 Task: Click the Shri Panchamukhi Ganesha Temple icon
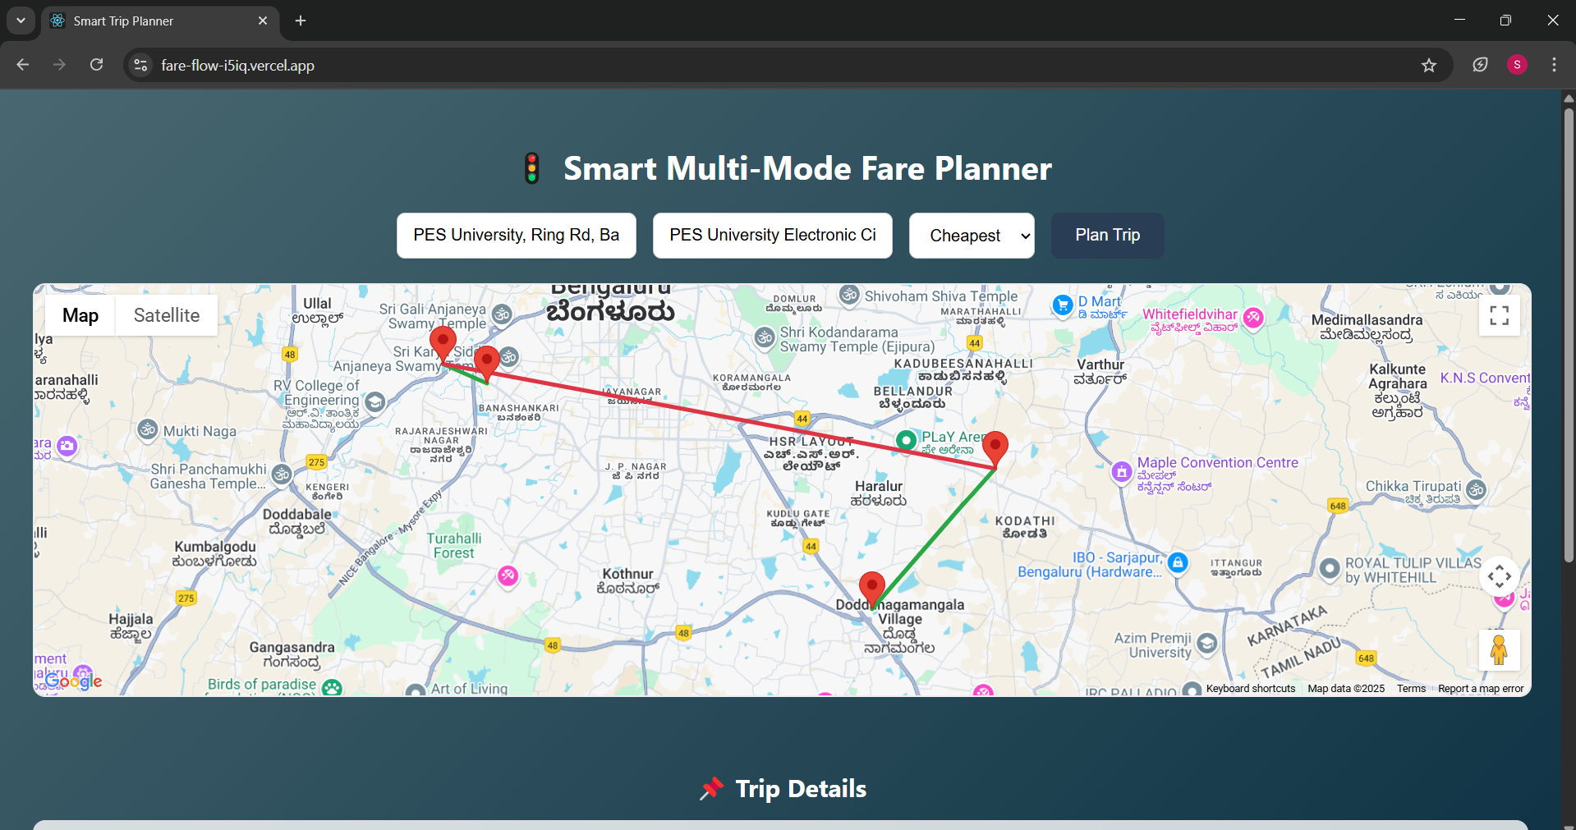point(282,475)
